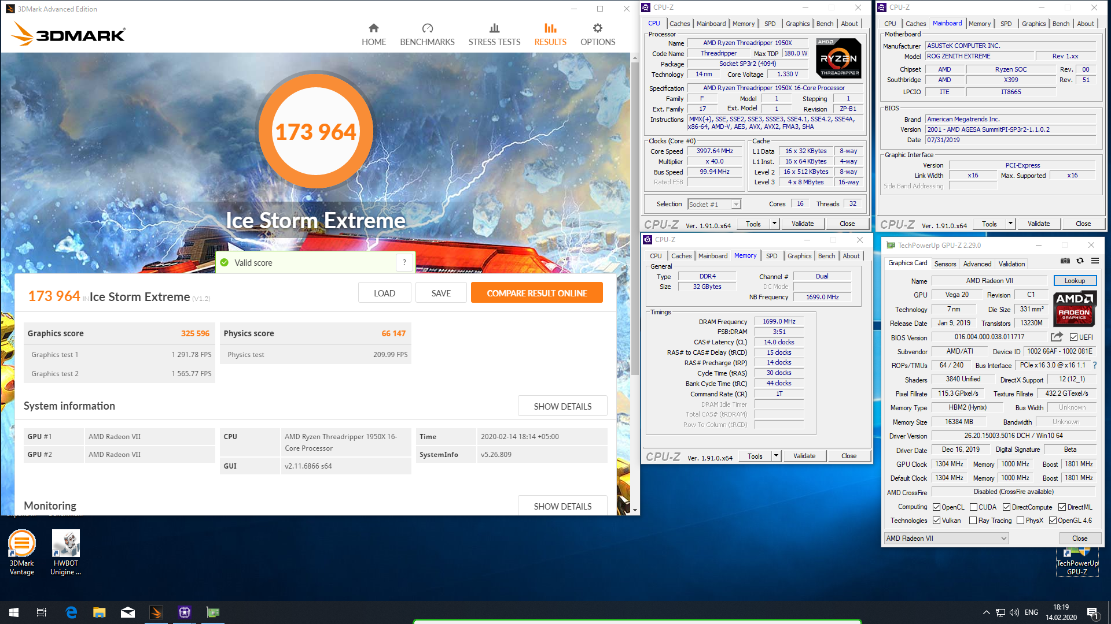Image resolution: width=1111 pixels, height=624 pixels.
Task: Open the Windows Start menu
Action: tap(14, 612)
